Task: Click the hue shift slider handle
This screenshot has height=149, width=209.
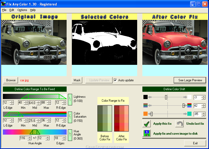Action: pyautogui.click(x=152, y=114)
